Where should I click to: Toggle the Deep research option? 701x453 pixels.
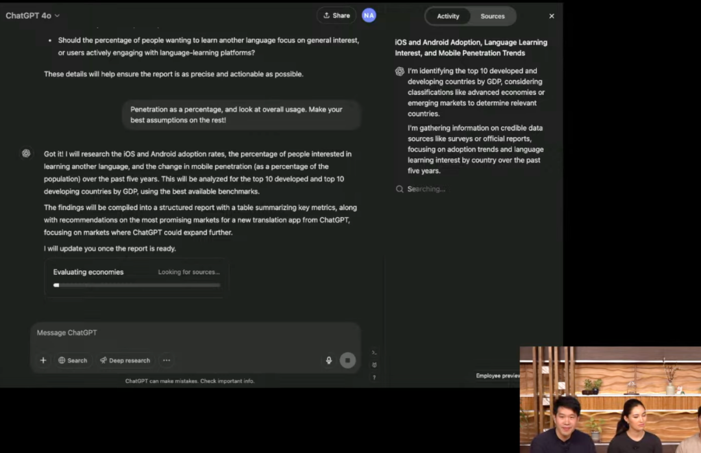125,360
